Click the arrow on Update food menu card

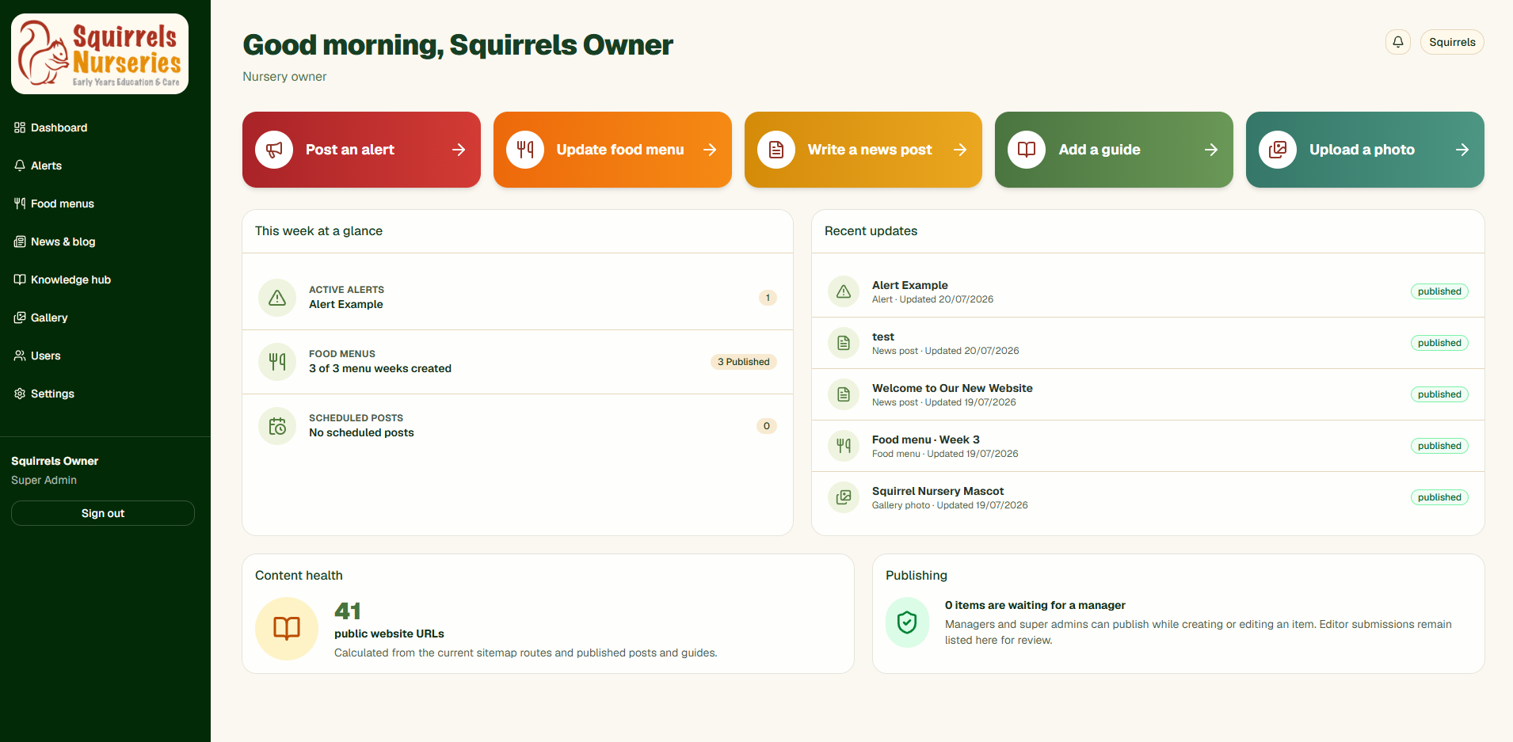710,150
